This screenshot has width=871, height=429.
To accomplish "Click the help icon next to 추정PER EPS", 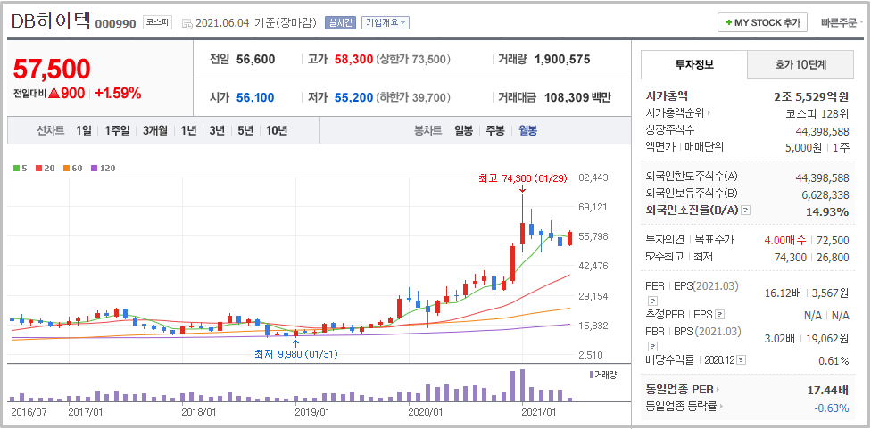I will click(x=719, y=315).
